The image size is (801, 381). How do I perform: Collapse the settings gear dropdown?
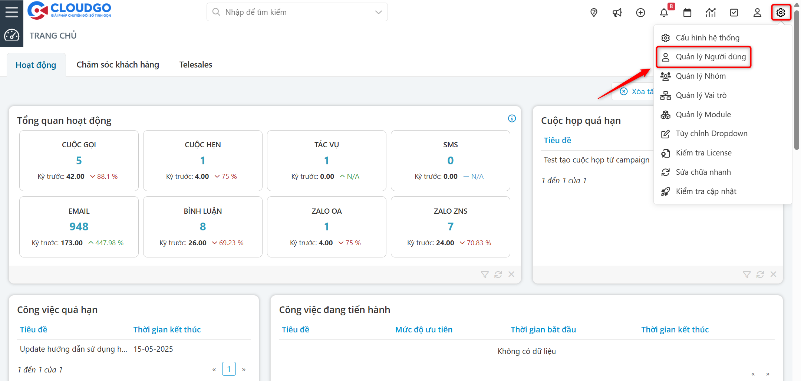coord(781,13)
